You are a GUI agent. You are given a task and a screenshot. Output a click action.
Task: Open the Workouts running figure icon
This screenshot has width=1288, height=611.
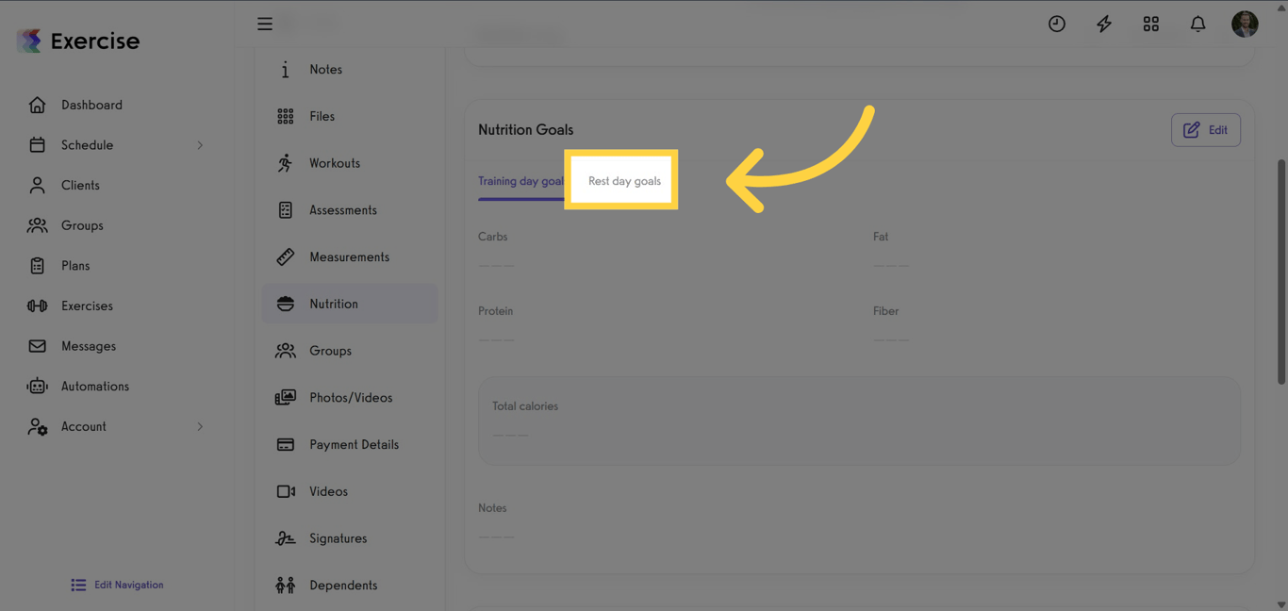(x=285, y=163)
